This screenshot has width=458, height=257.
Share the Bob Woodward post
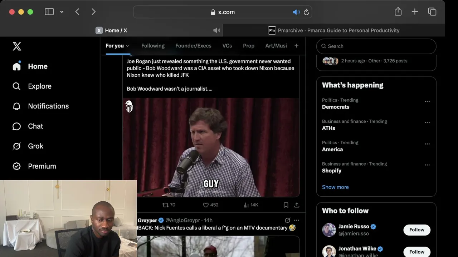click(x=297, y=205)
